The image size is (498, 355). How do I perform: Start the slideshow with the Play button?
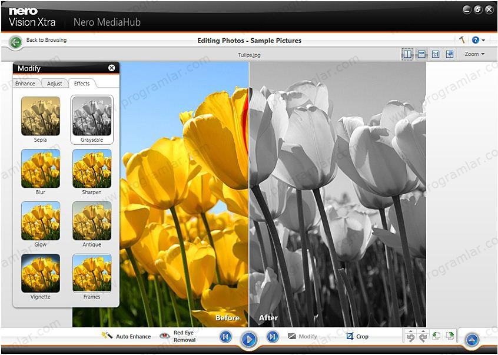tap(248, 339)
